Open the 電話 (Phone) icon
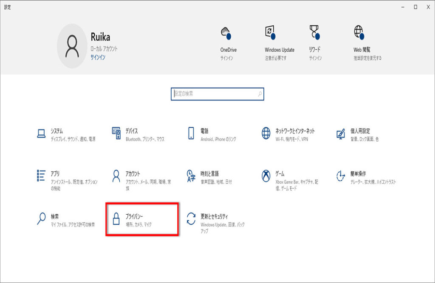This screenshot has height=283, width=435. (x=191, y=133)
